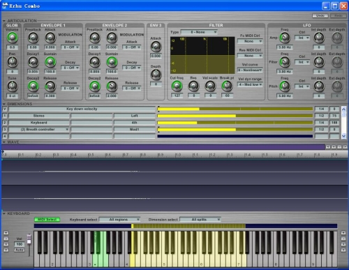Click the Volume knob in GLOB section
Screen dimensions: 349x270
point(12,38)
